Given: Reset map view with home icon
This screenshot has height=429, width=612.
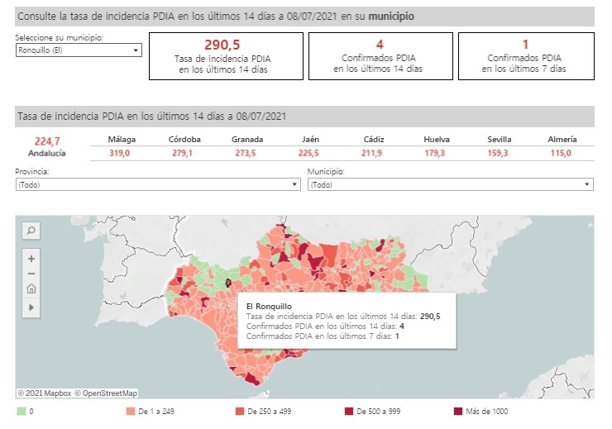Looking at the screenshot, I should pos(31,289).
